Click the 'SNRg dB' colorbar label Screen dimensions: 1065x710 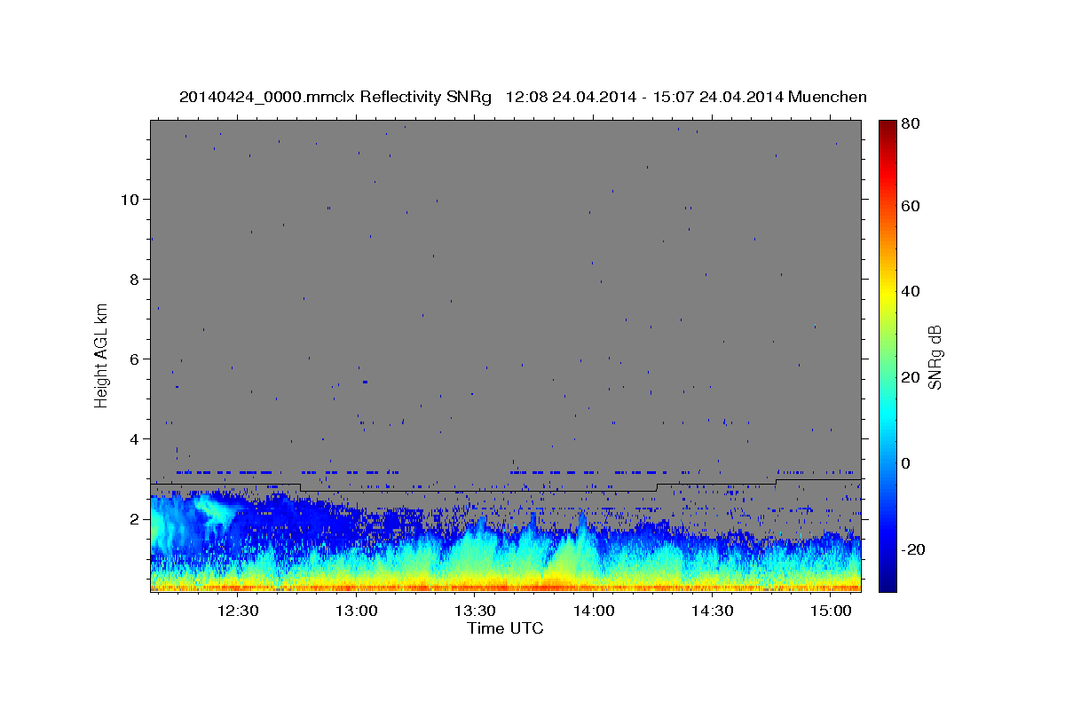[x=935, y=357]
